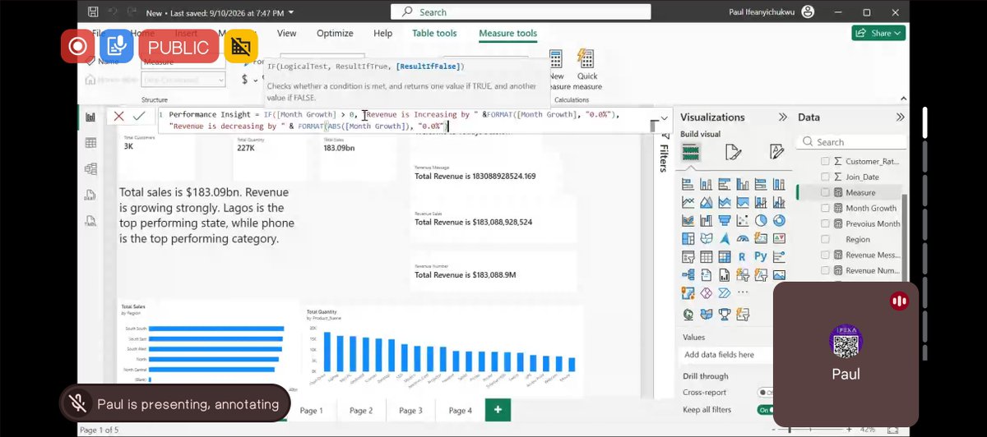This screenshot has height=437, width=987.
Task: Check the Region field checkbox
Action: tap(825, 239)
